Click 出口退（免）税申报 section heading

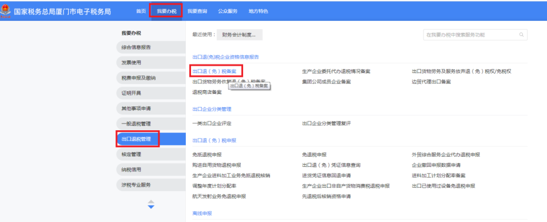tap(214, 140)
